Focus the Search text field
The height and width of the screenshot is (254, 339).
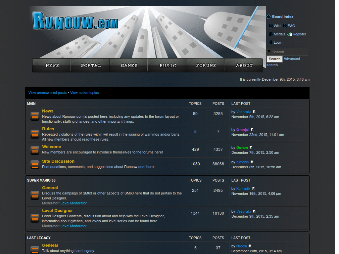point(289,52)
